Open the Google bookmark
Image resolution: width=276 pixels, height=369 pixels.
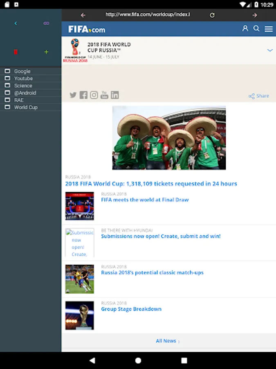(x=31, y=71)
